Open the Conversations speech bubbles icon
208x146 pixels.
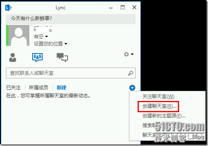(x=62, y=58)
